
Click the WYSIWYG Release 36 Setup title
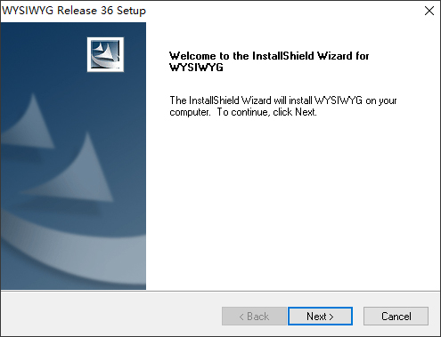[x=74, y=11]
